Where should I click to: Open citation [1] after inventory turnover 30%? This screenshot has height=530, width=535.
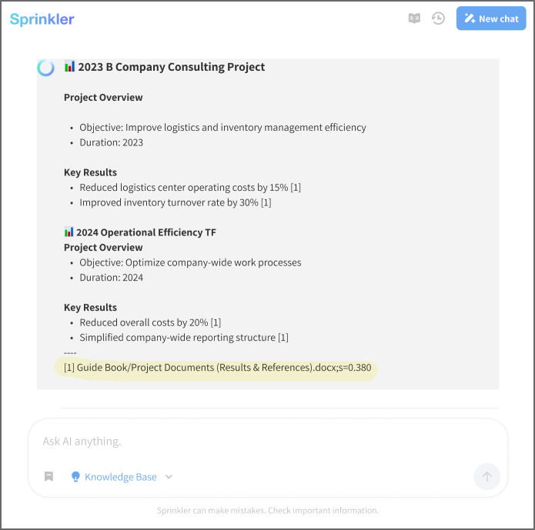pos(266,202)
